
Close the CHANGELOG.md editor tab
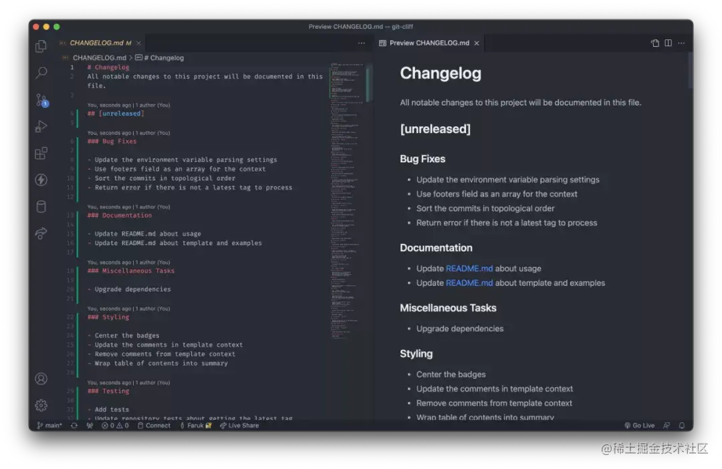[138, 43]
